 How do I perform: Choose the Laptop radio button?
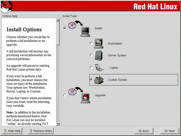click(x=91, y=68)
